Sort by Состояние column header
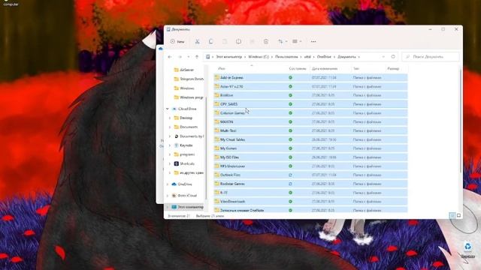The image size is (481, 270). pyautogui.click(x=298, y=68)
